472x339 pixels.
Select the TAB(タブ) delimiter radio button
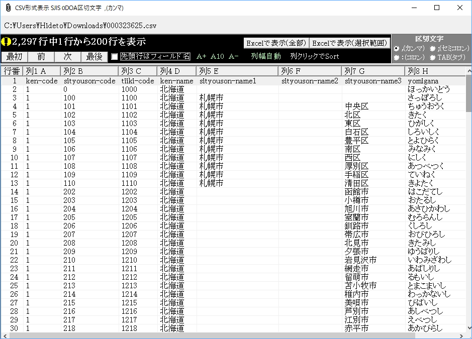433,57
